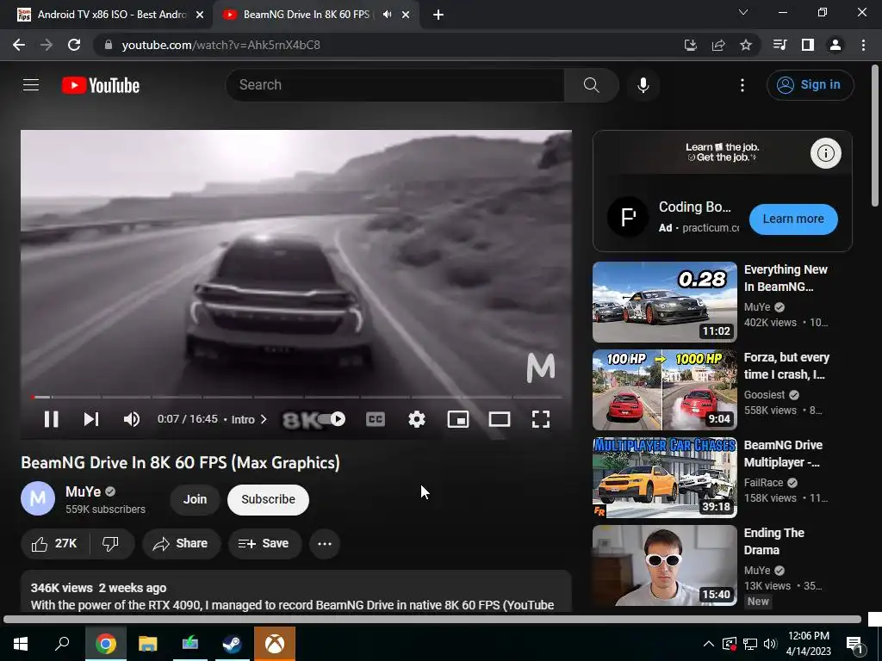Screen dimensions: 882x661
Task: Open ad info icon
Action: 825,153
